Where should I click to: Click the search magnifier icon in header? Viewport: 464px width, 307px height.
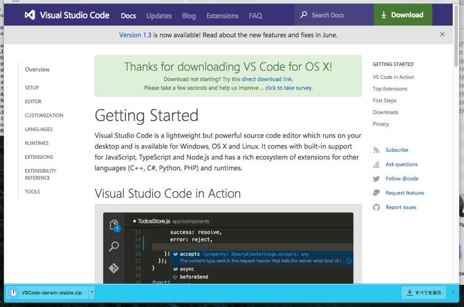pos(303,15)
